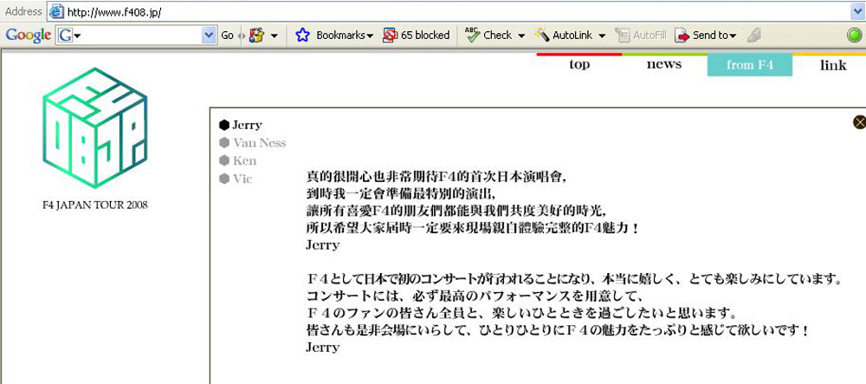Screen dimensions: 866x384
Task: Click Jerry signature under the Chinese message
Action: tap(322, 244)
